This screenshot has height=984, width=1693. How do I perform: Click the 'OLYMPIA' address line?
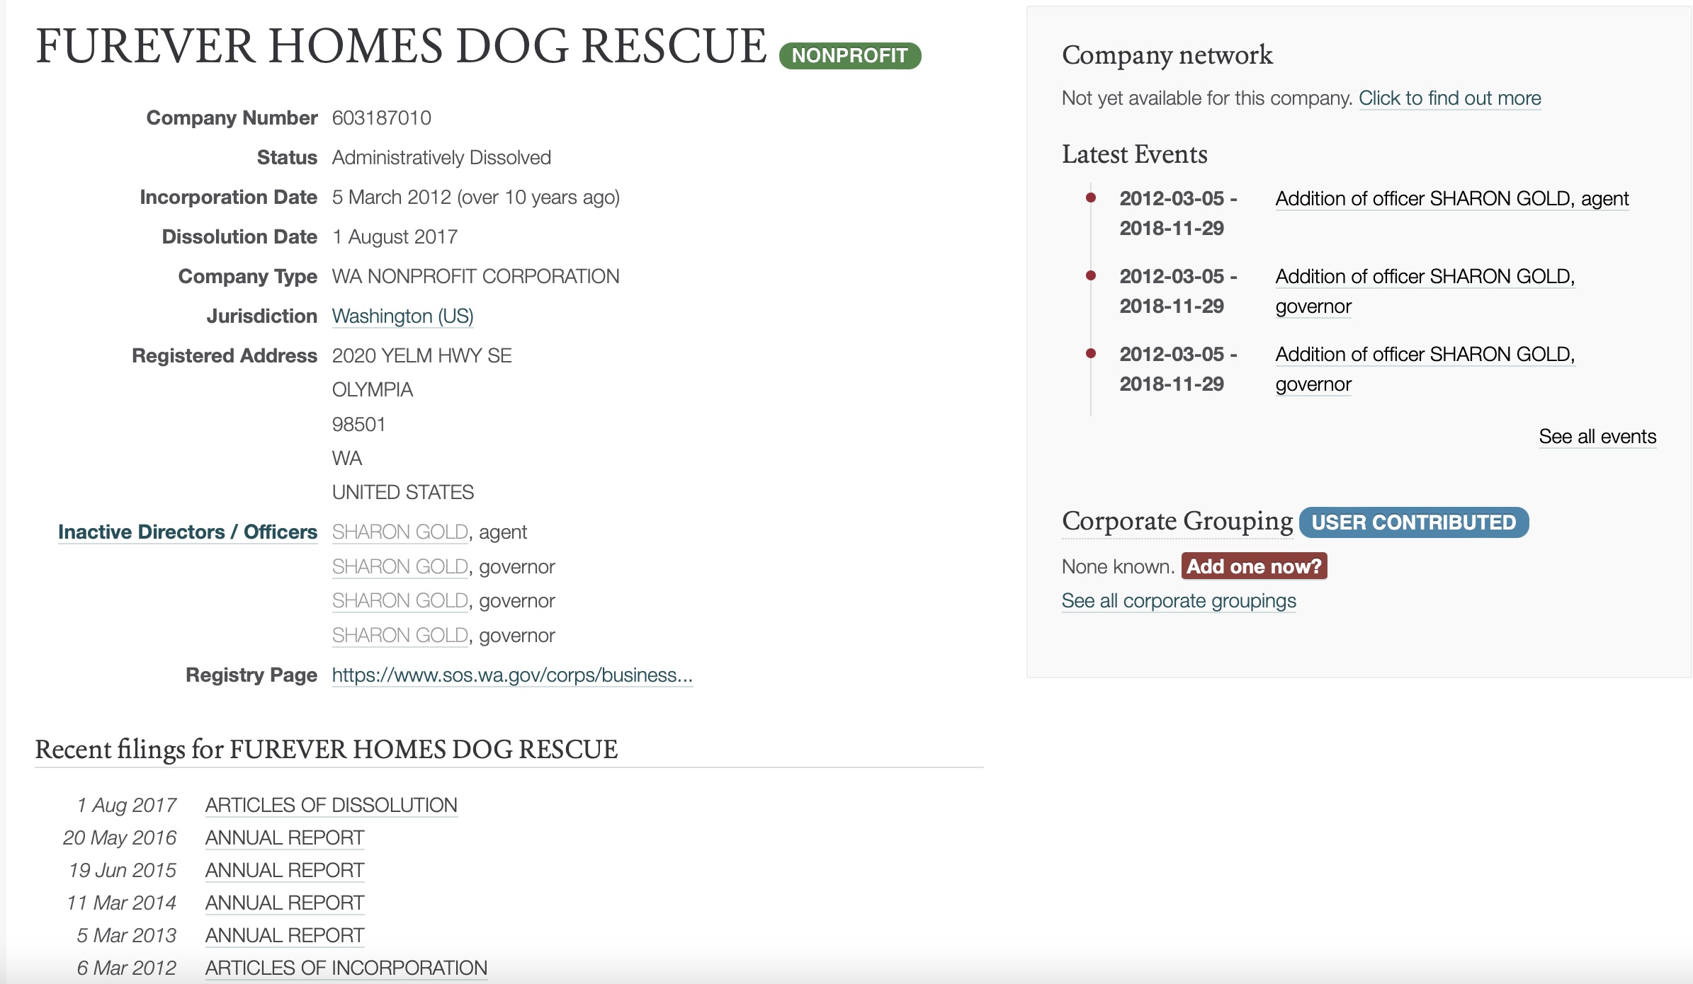pos(373,389)
